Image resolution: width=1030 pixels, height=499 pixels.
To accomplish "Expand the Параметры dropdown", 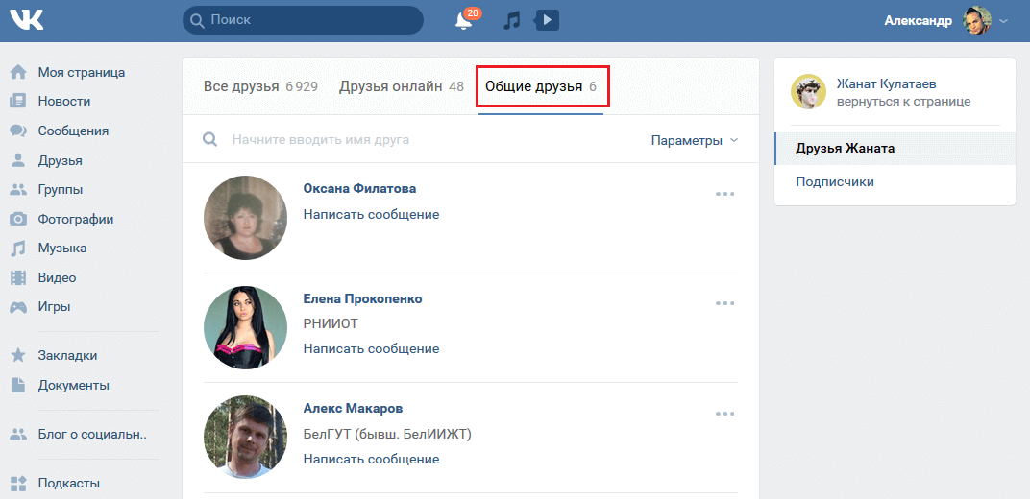I will coord(694,140).
